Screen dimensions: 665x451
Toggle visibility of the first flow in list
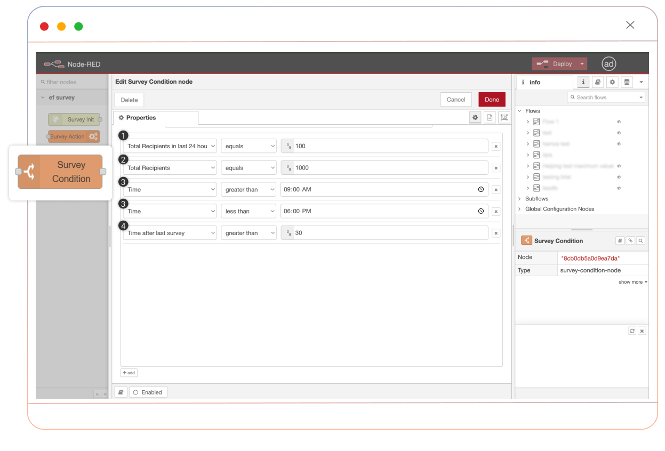[x=619, y=122]
